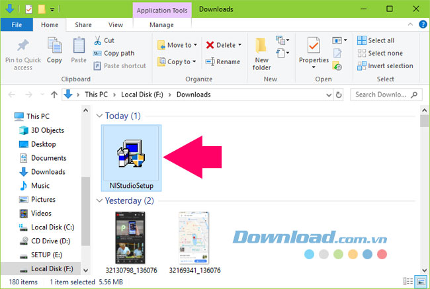Viewport: 430px width, 289px height.
Task: Open the File menu
Action: pyautogui.click(x=17, y=24)
